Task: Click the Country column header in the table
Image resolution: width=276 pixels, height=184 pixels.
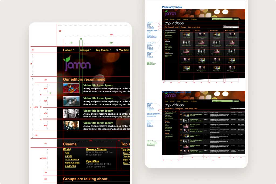Action: (233, 112)
